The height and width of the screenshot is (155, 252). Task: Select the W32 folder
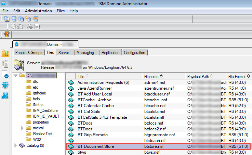pyautogui.click(x=37, y=139)
